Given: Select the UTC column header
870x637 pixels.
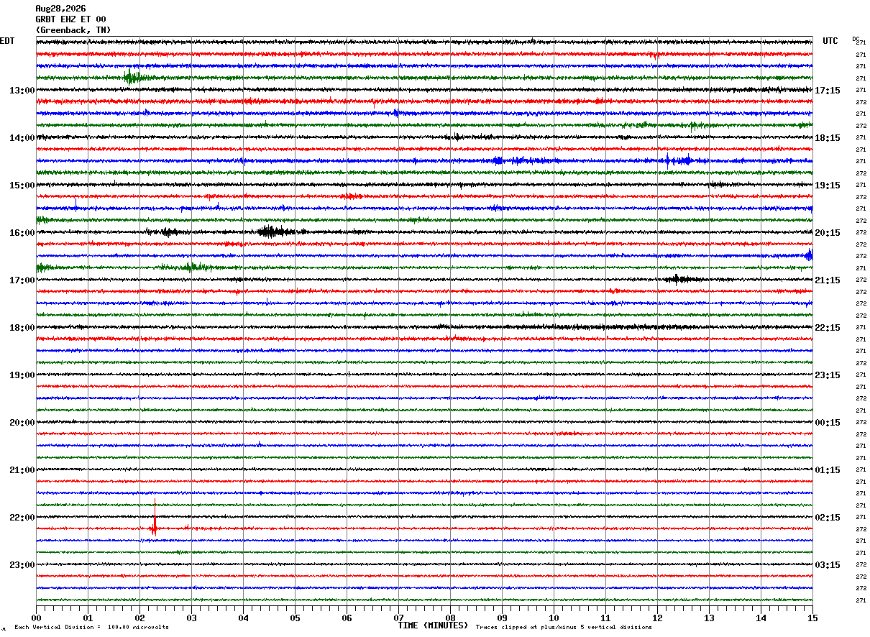Looking at the screenshot, I should coord(830,41).
